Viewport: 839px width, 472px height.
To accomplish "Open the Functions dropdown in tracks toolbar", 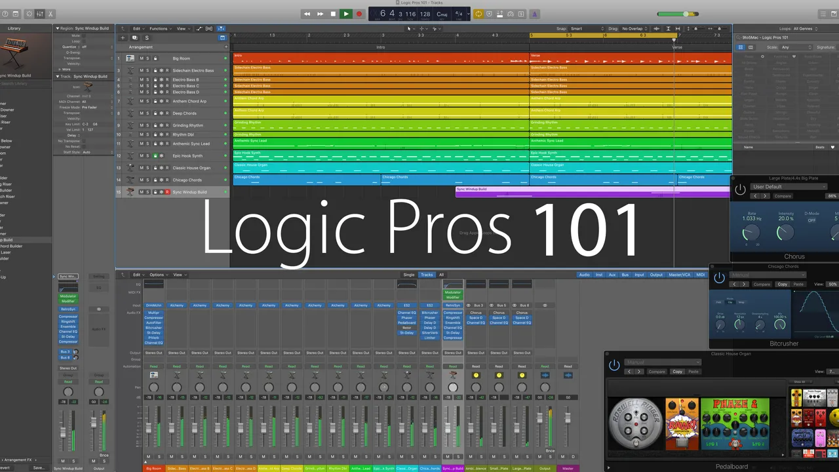I will [x=159, y=29].
